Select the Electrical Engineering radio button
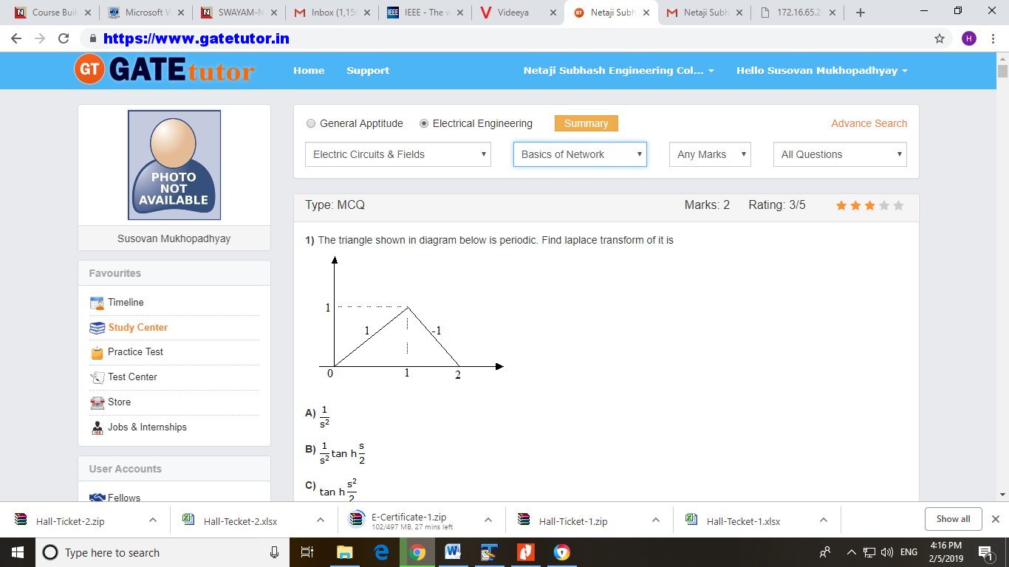Screen dimensions: 1009x567 424,123
